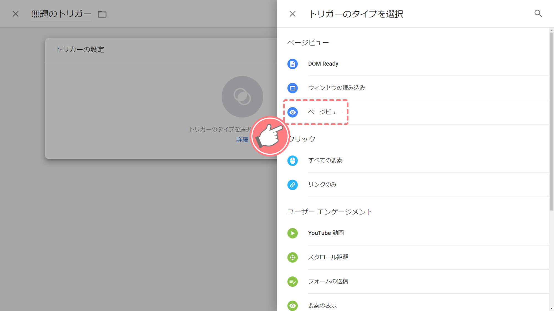This screenshot has width=554, height=311.
Task: Select スクロール距離 trigger type
Action: [418, 257]
